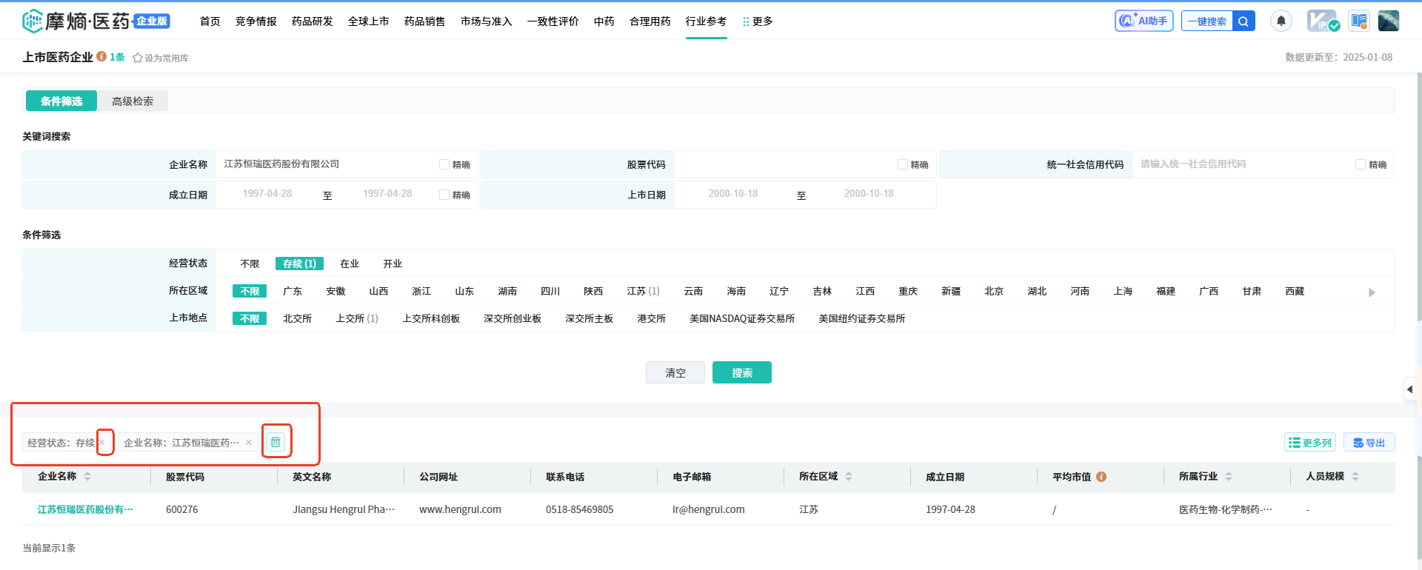Click the info icon next to 上市医药企业
1422x570 pixels.
pyautogui.click(x=101, y=56)
